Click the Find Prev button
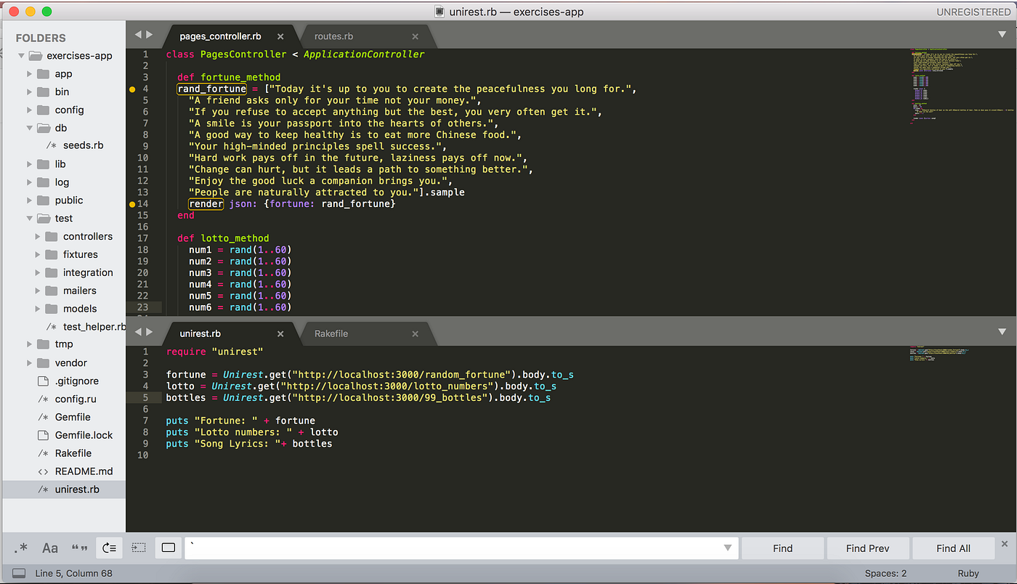The image size is (1017, 584). (x=867, y=548)
